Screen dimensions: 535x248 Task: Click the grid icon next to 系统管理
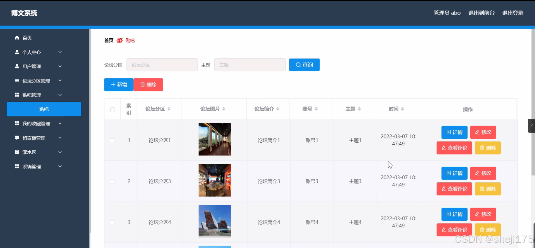coord(17,166)
